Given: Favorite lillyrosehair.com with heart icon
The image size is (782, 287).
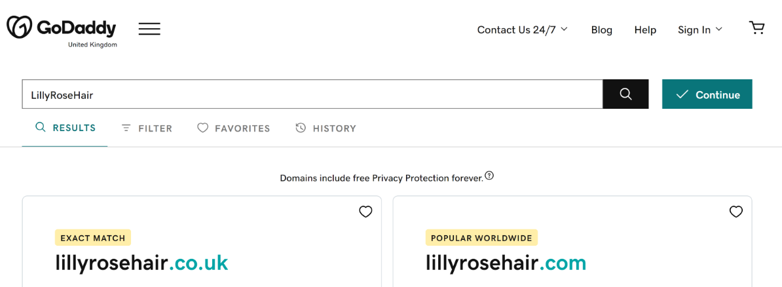Looking at the screenshot, I should click(x=736, y=212).
